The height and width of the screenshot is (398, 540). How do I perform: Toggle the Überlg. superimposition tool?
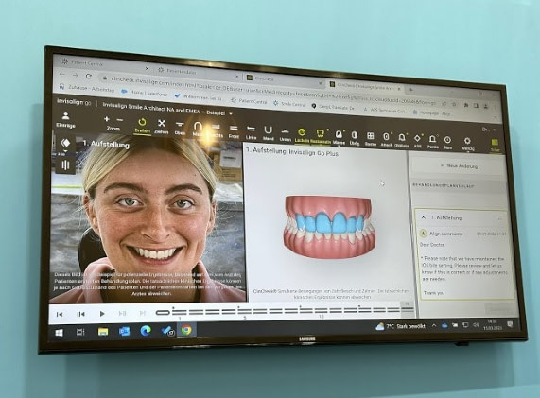point(355,138)
